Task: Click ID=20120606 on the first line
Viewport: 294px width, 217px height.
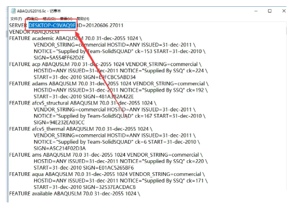Action: click(x=93, y=25)
